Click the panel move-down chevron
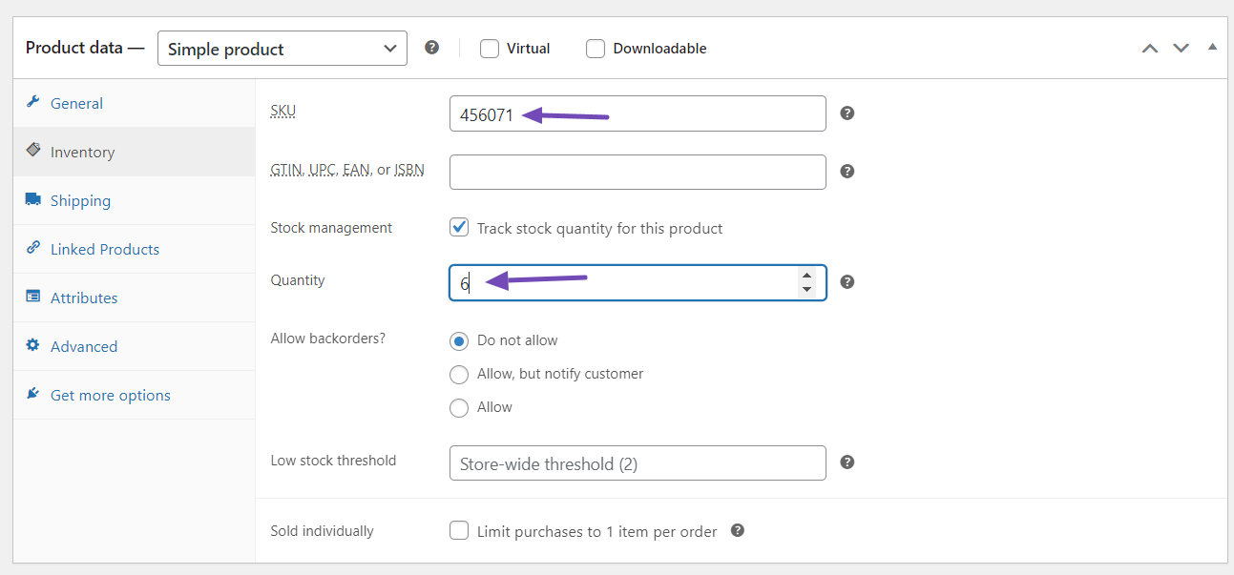This screenshot has width=1234, height=575. (x=1181, y=47)
